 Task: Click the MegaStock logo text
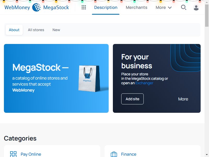pyautogui.click(x=56, y=7)
